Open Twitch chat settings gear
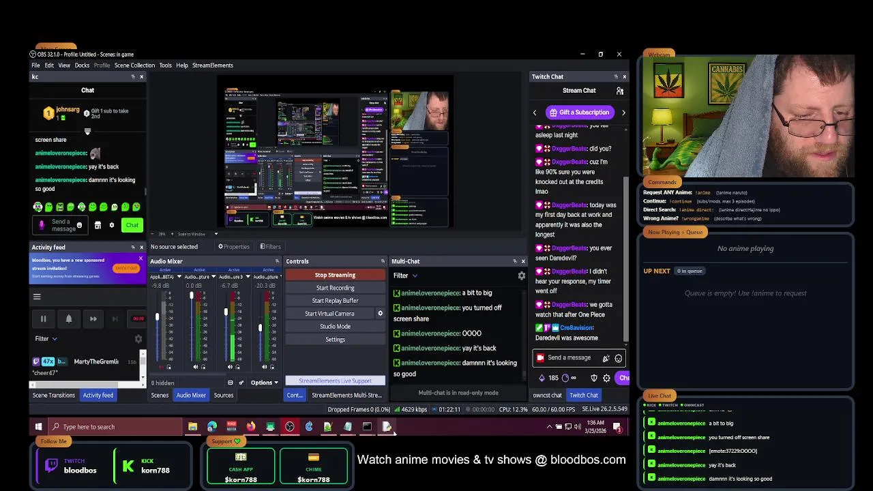 click(606, 378)
